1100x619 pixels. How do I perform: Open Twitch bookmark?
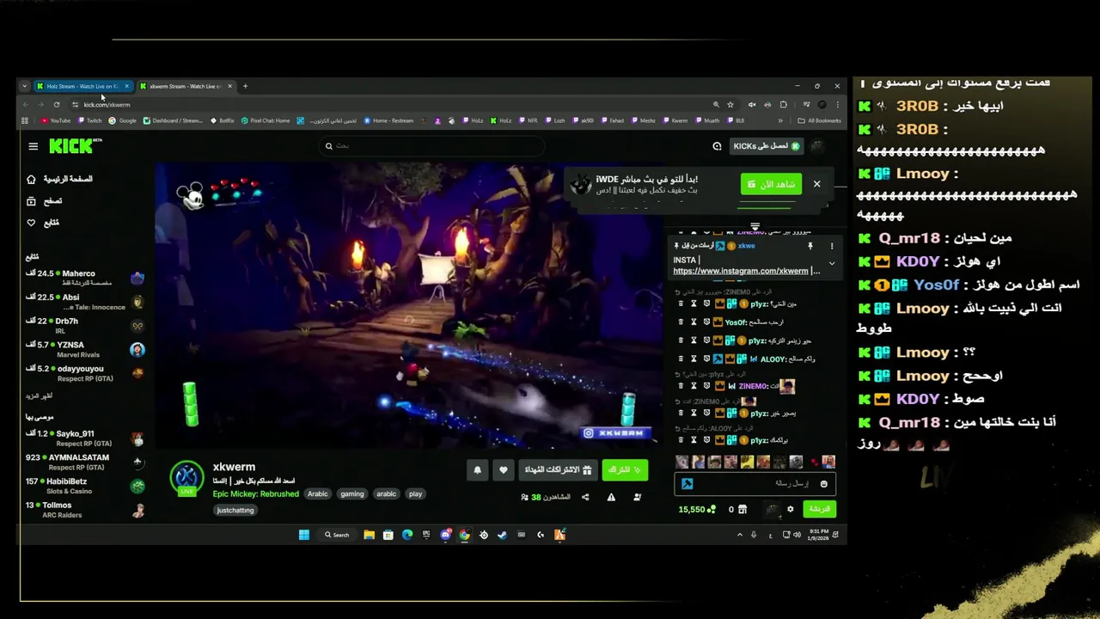[89, 121]
